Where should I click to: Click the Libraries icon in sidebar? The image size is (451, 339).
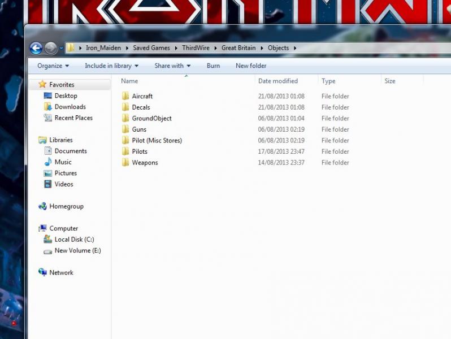coord(42,140)
